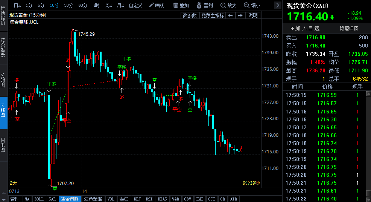This screenshot has height=202, width=371.
Task: Select the DMI indicator tab
Action: (x=199, y=199)
